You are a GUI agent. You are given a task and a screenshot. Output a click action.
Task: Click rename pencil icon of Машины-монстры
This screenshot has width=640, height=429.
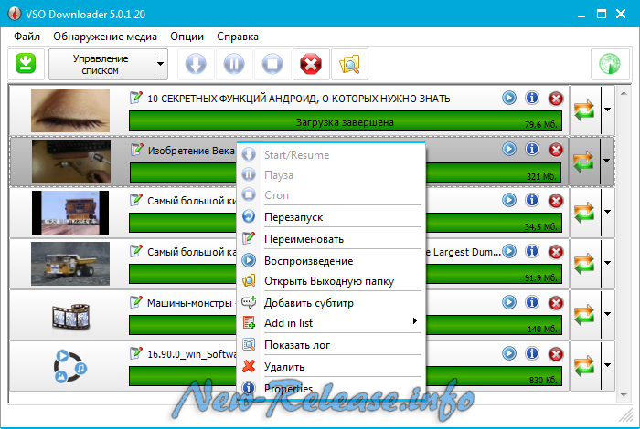[x=136, y=302]
